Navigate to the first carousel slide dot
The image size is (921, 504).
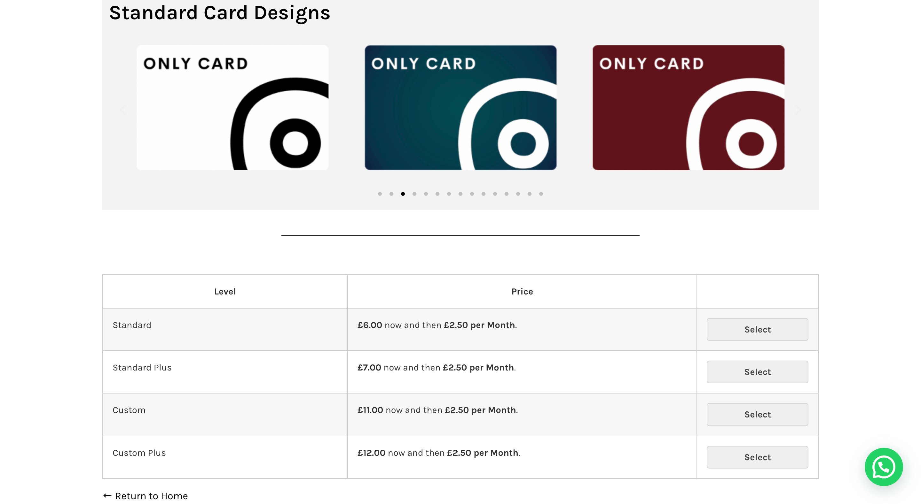click(380, 194)
